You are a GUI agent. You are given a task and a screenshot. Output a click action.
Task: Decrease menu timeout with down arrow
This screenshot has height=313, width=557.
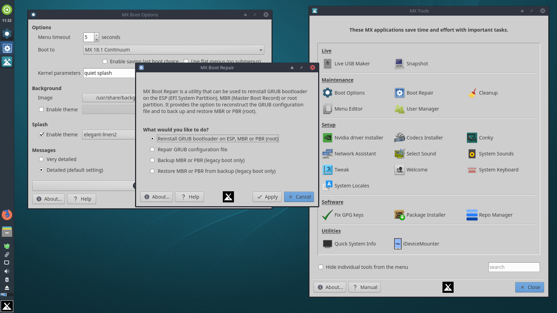(96, 40)
